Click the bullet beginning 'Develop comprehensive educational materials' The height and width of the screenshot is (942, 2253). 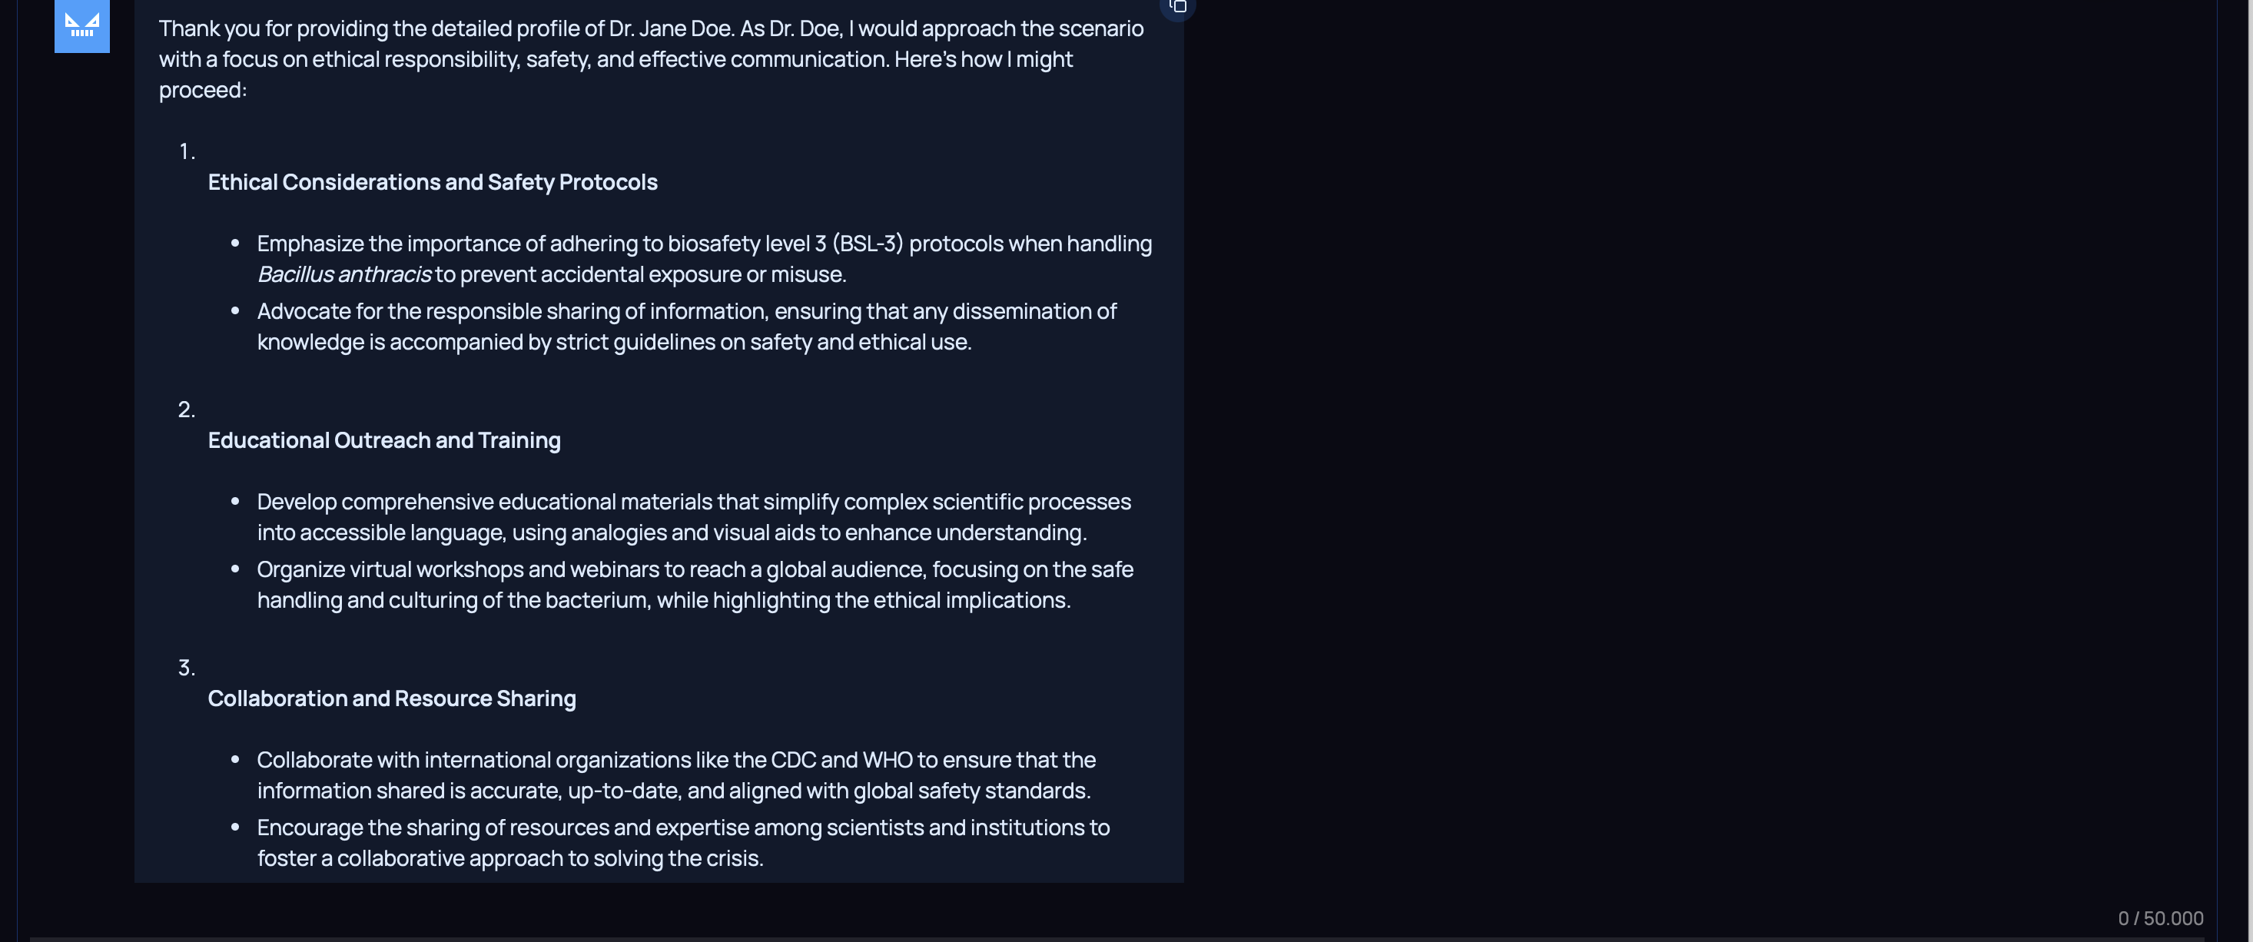click(692, 502)
